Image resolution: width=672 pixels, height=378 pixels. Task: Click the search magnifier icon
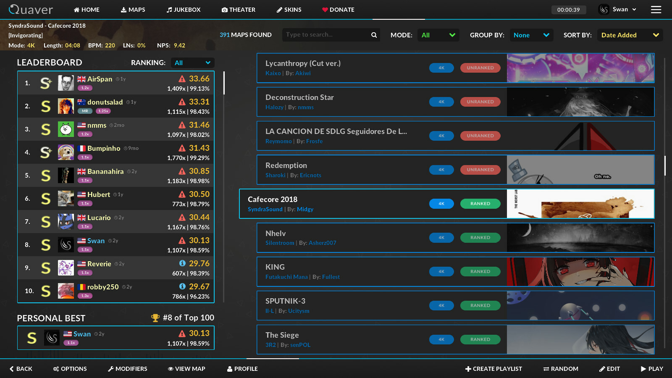pyautogui.click(x=374, y=35)
